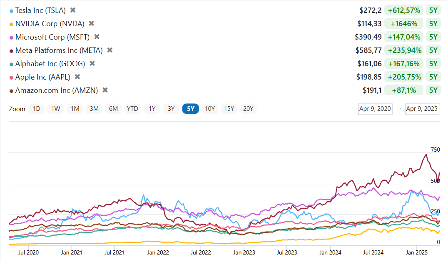Click the Jan 2023 x-axis label
448x262 pixels.
coord(244,252)
